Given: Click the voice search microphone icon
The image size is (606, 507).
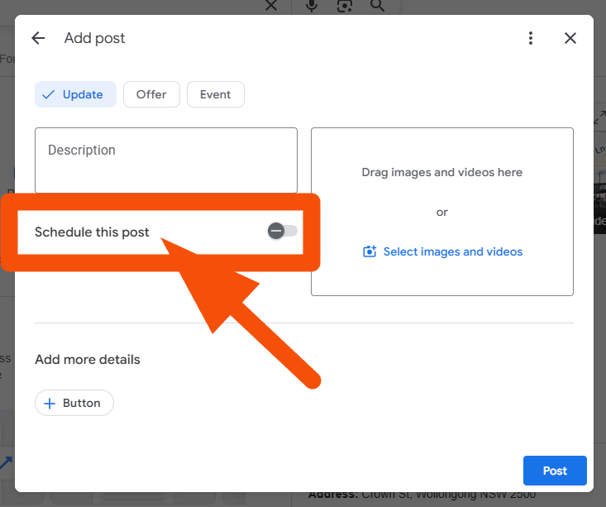Looking at the screenshot, I should 312,6.
